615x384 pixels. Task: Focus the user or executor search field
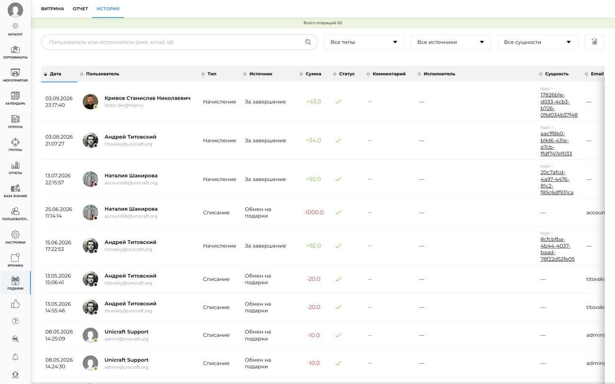[x=179, y=42]
